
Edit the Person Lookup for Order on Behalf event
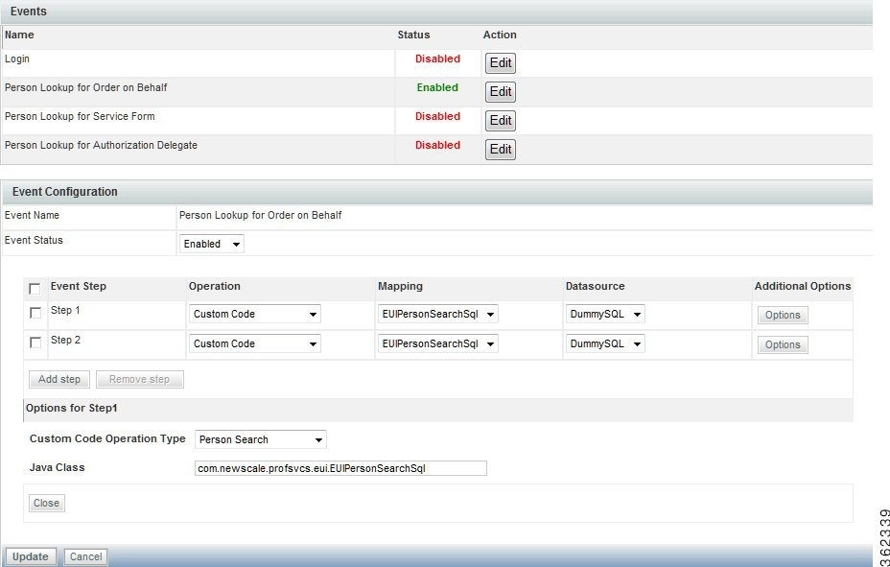[x=500, y=91]
